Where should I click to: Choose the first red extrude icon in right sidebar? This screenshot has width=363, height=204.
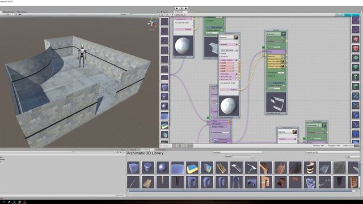tap(356, 39)
